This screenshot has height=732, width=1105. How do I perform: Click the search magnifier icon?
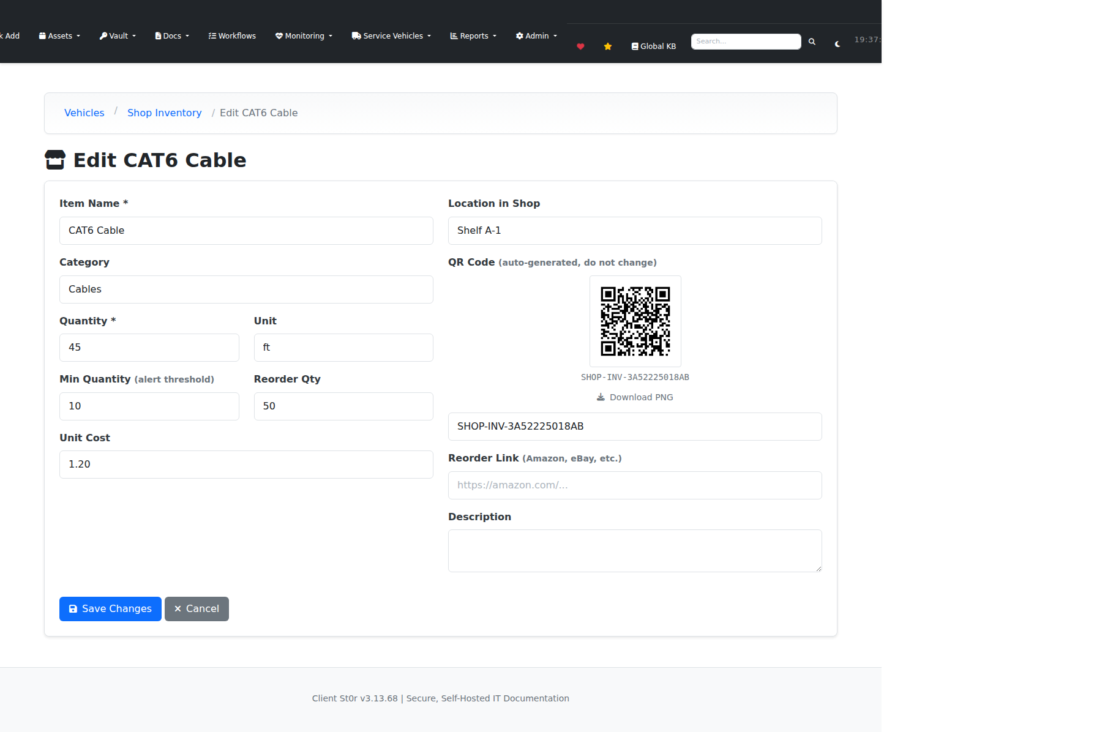point(812,42)
